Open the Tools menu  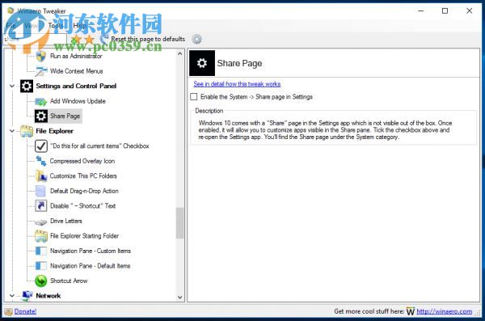click(56, 26)
